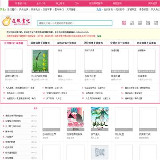Select the 玄幻奇幻小说推荐 tab
Viewport: 160px width, 160px height.
click(14, 43)
